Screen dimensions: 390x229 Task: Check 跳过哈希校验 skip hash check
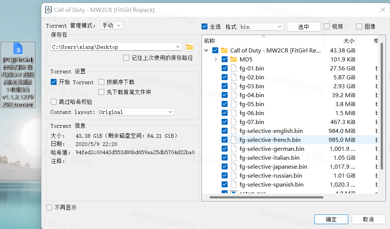pyautogui.click(x=54, y=102)
